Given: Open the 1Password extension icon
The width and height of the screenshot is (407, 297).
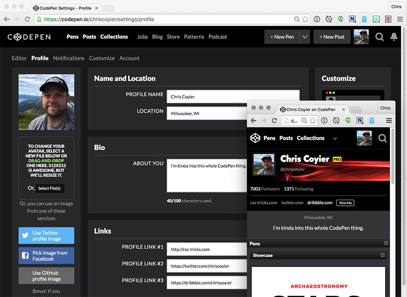Looking at the screenshot, I should [x=317, y=19].
